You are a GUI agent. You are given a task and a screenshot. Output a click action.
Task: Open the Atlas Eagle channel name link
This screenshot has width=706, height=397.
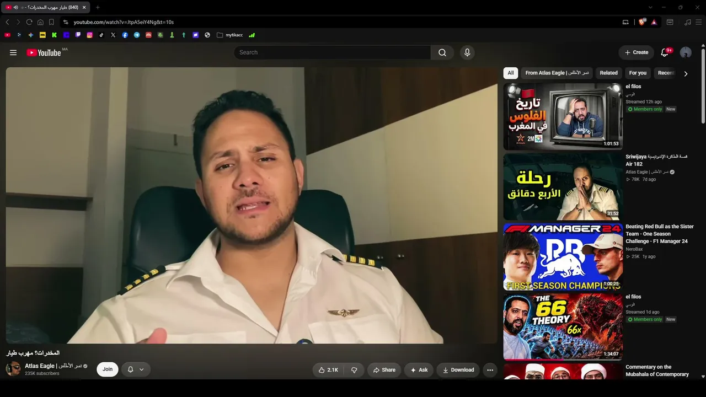tap(54, 366)
